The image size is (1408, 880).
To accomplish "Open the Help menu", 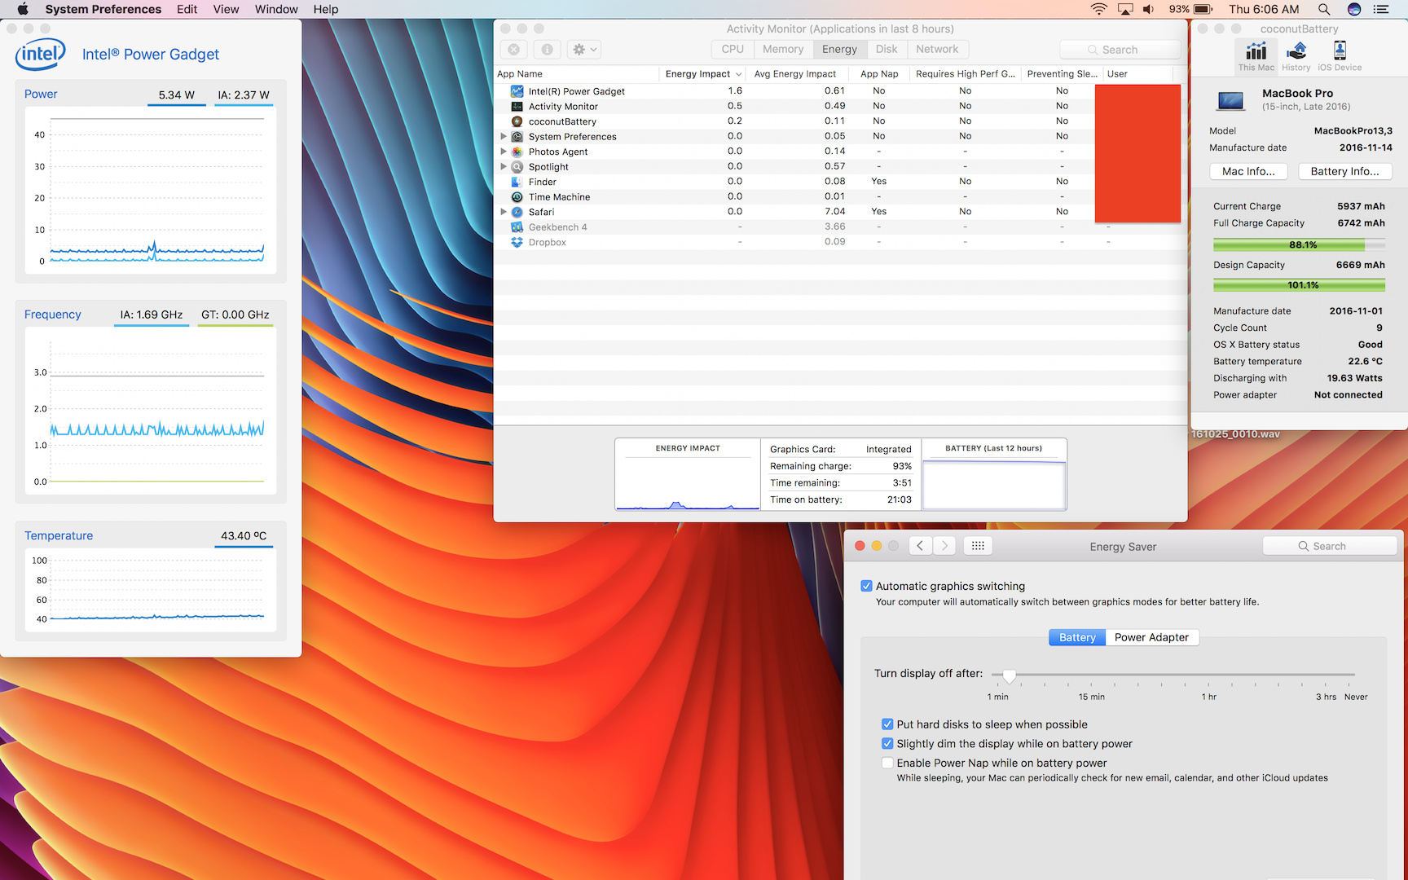I will coord(326,9).
